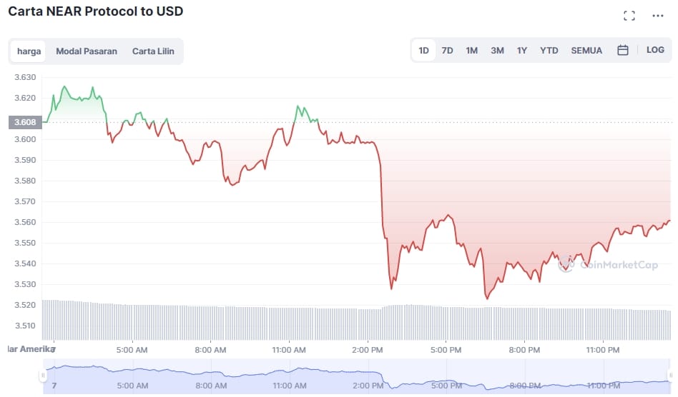This screenshot has width=678, height=397.
Task: Click the mini overview chart navigator
Action: coord(356,376)
